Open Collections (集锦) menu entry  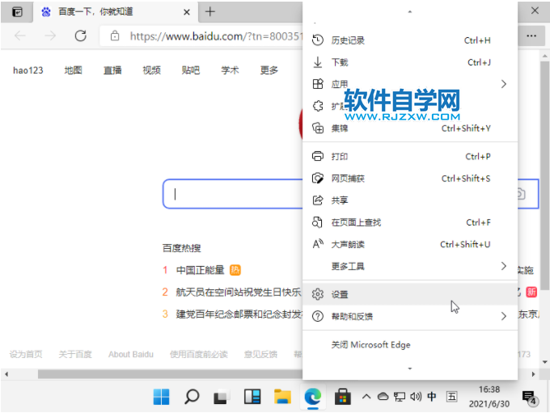[410, 129]
